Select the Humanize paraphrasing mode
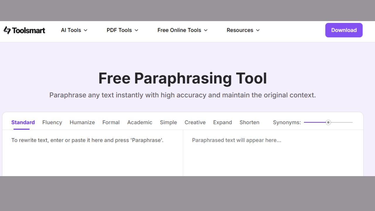The height and width of the screenshot is (211, 375). (x=82, y=122)
